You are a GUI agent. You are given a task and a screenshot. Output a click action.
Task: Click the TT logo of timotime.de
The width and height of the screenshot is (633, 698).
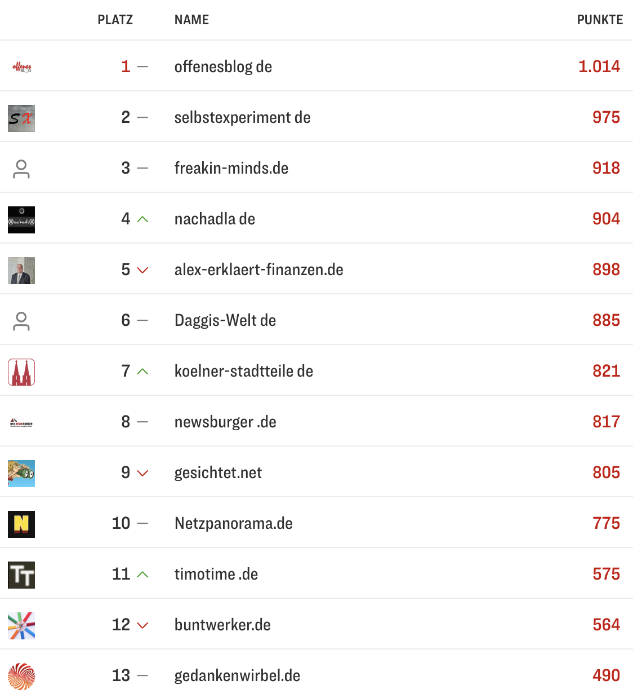pyautogui.click(x=21, y=575)
